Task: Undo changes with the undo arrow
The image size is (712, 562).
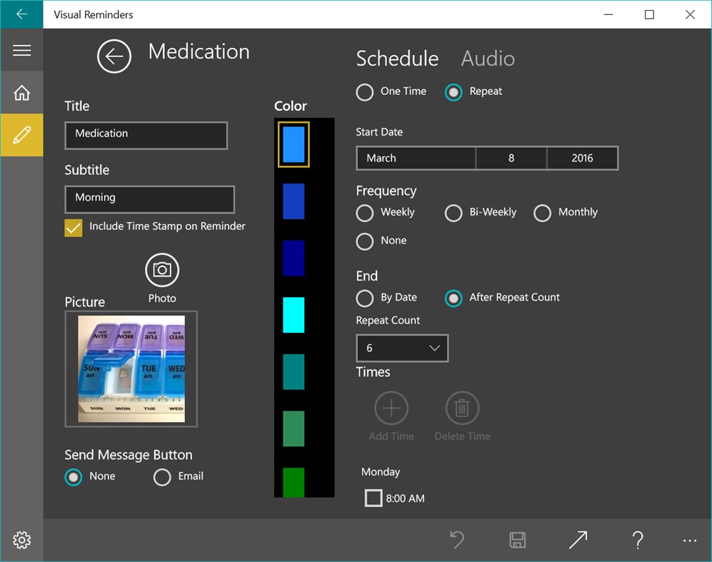Action: coord(457,540)
